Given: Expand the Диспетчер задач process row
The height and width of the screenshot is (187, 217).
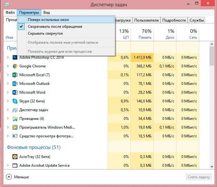Looking at the screenshot, I should [8, 110].
